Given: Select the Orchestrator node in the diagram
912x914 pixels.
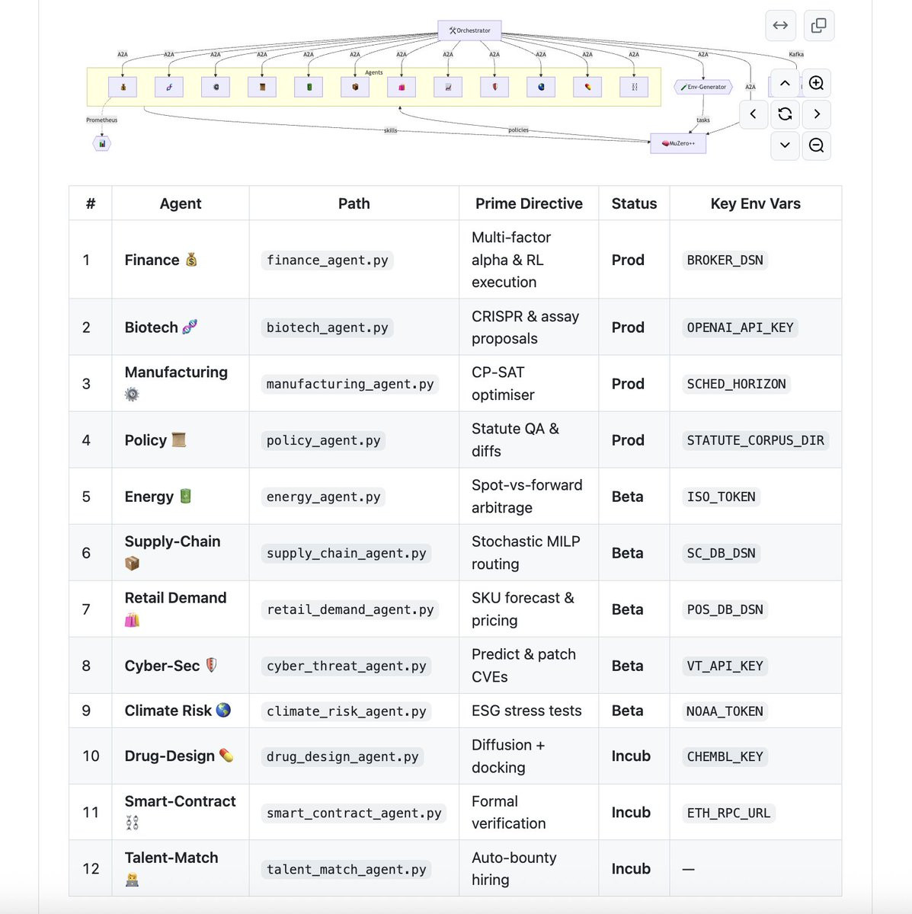Looking at the screenshot, I should coord(470,30).
